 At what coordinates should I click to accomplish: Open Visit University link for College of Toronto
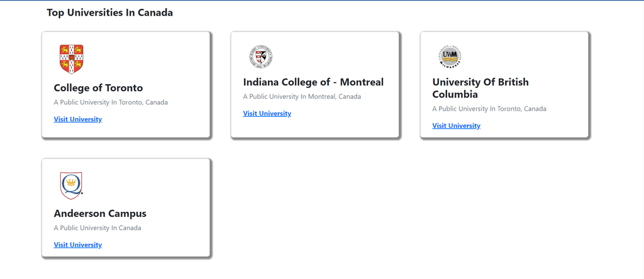(x=77, y=119)
